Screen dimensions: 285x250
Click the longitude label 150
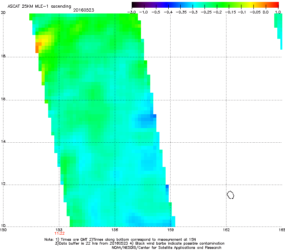[3, 230]
